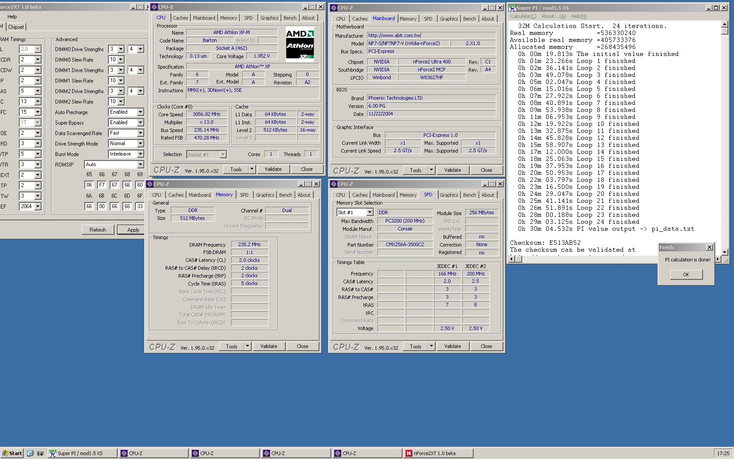Click Validate in the CPU-Z CPU window
The image size is (734, 459).
pos(273,169)
